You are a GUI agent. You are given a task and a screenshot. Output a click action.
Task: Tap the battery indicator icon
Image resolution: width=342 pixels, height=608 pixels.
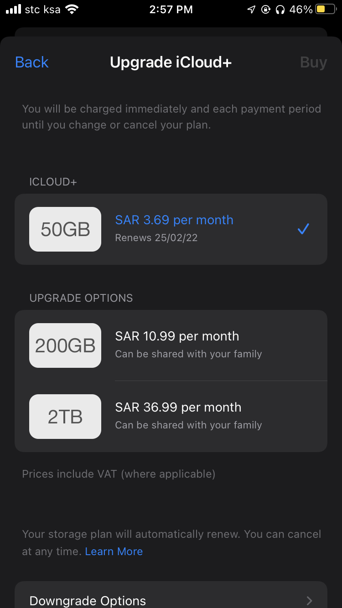pos(325,10)
